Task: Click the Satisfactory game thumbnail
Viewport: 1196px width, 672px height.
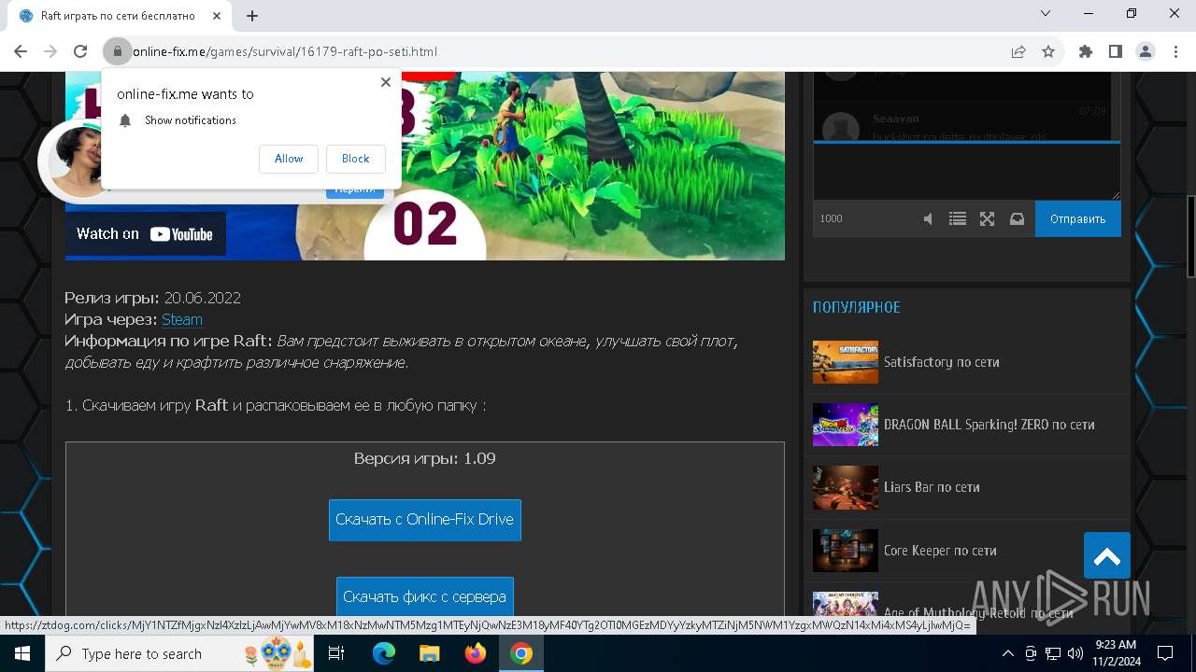Action: pos(846,362)
